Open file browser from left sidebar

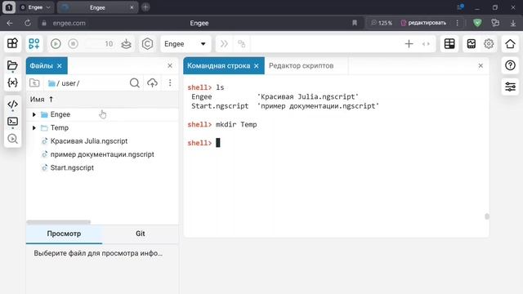coord(12,65)
